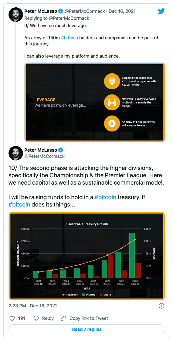Click the Twitter bird logo
Viewport: 173px width, 343px height.
[x=161, y=11]
